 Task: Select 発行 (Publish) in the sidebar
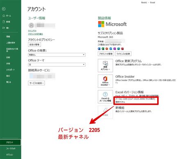(x=8, y=76)
